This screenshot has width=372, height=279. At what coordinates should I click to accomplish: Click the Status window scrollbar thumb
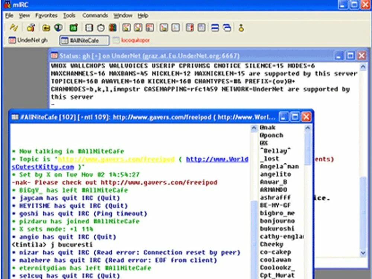click(363, 213)
